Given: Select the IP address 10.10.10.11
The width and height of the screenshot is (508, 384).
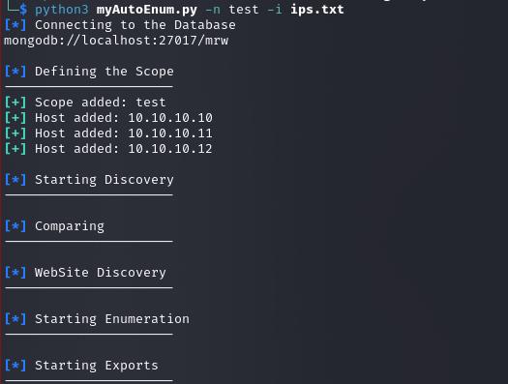Looking at the screenshot, I should point(170,133).
